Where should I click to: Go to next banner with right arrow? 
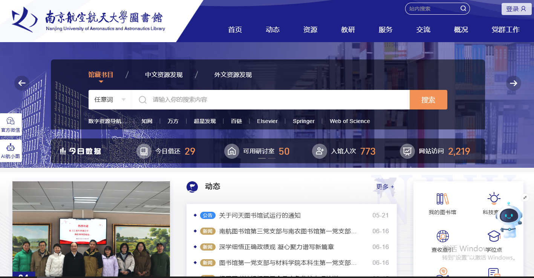click(514, 83)
